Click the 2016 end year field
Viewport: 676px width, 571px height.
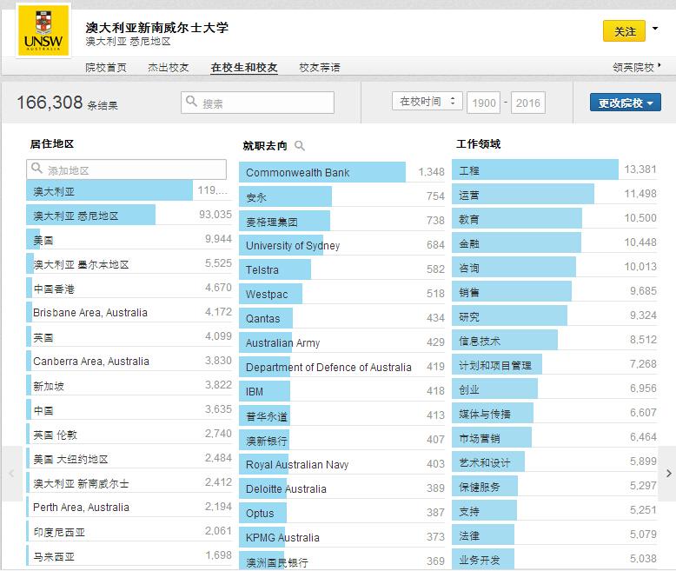tap(527, 103)
